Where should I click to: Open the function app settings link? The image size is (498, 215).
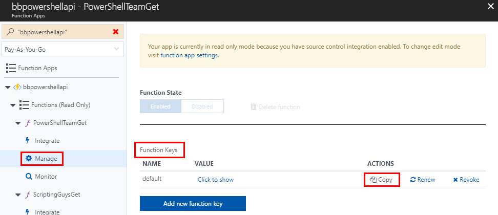(x=189, y=55)
